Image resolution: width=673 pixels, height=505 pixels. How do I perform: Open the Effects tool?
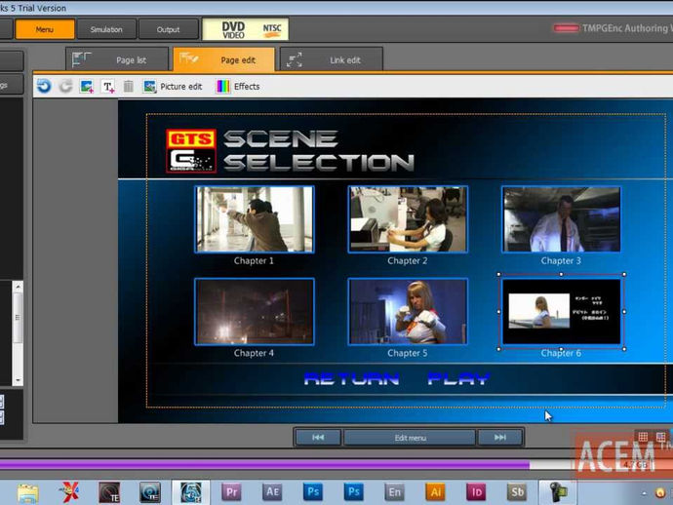pos(238,86)
